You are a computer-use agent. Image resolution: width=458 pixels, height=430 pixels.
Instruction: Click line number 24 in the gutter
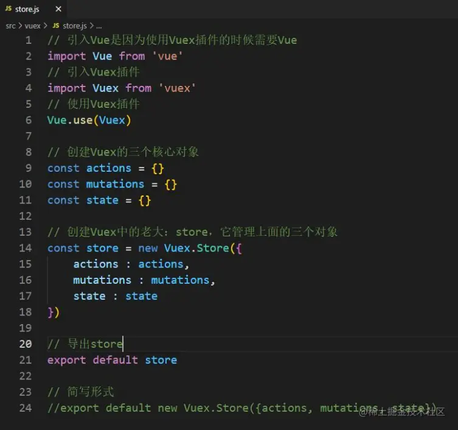coord(26,407)
